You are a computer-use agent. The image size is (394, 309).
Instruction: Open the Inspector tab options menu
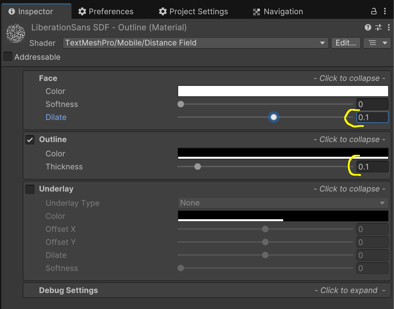pos(385,11)
